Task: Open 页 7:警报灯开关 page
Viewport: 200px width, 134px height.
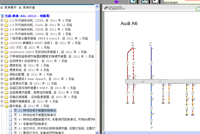Action: [39, 132]
